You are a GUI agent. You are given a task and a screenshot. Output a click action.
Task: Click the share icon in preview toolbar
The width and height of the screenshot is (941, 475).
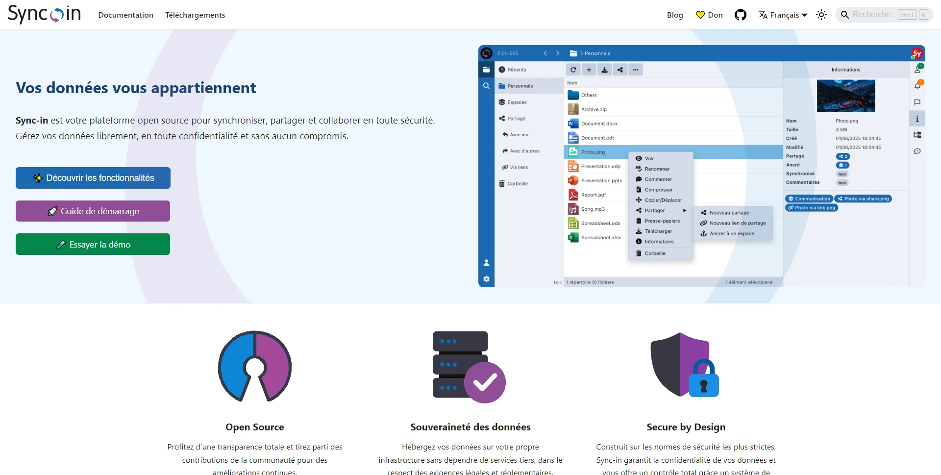click(620, 70)
